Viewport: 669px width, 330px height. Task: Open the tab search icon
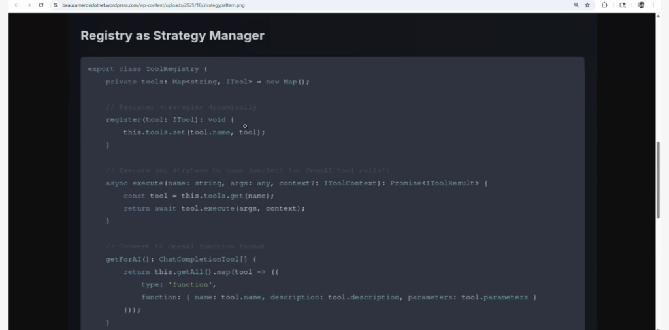[623, 5]
